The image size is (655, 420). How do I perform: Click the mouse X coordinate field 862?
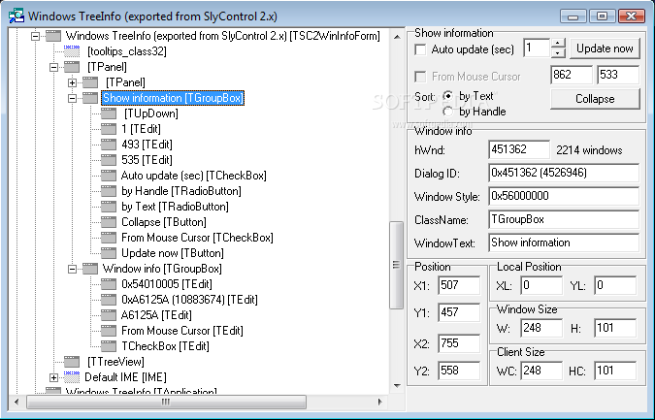[571, 75]
